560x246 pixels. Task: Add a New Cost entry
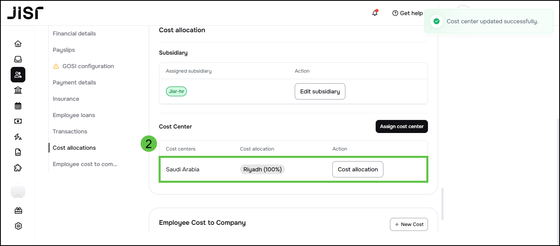[409, 224]
